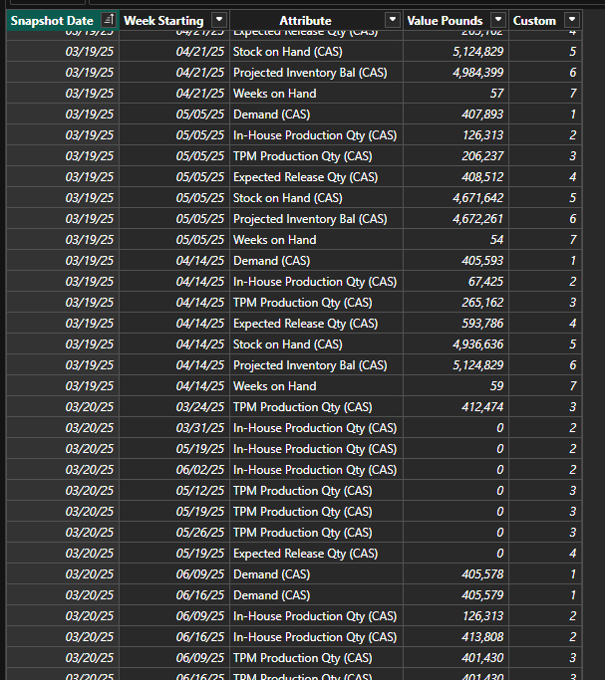Image resolution: width=605 pixels, height=680 pixels.
Task: Select Demand (CAS) attribute in 06/09/25 row
Action: coord(272,574)
